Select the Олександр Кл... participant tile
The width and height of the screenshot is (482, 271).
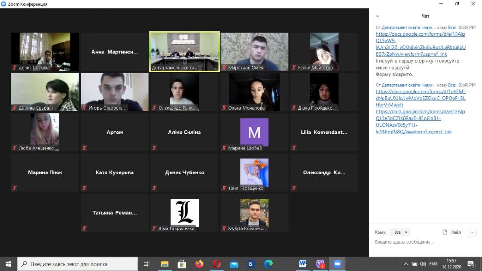click(324, 172)
